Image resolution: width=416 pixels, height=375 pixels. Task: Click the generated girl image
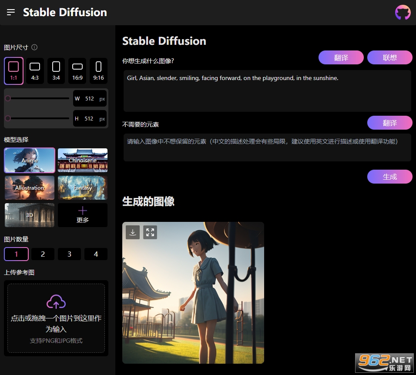point(193,293)
